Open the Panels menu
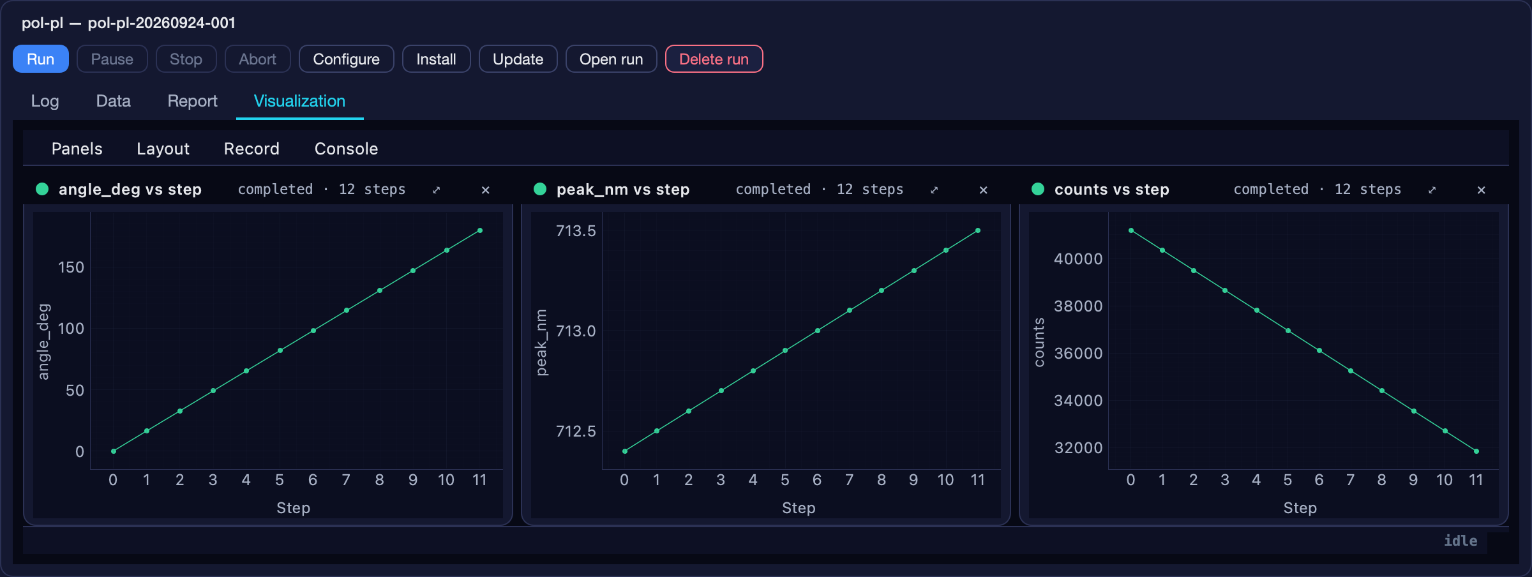This screenshot has height=577, width=1532. [77, 149]
